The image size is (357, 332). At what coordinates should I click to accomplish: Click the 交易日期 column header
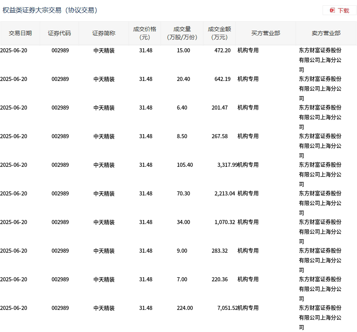20,33
